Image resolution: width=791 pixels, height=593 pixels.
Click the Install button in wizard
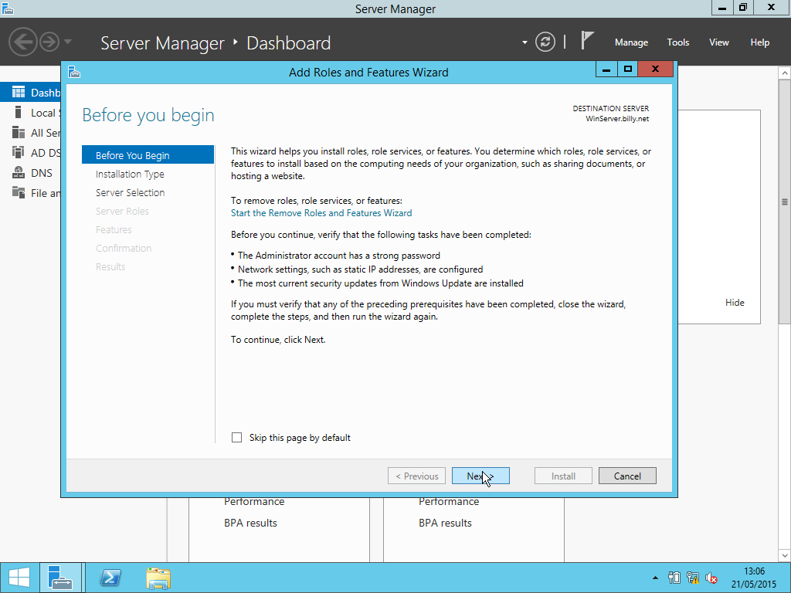click(x=563, y=476)
